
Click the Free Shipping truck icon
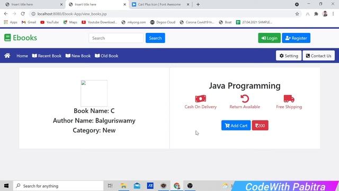[289, 99]
